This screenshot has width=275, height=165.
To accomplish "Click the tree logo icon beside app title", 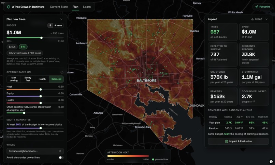I will 9,7.
